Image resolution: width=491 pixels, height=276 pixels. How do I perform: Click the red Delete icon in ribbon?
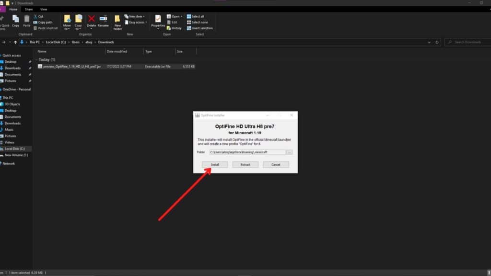click(91, 20)
